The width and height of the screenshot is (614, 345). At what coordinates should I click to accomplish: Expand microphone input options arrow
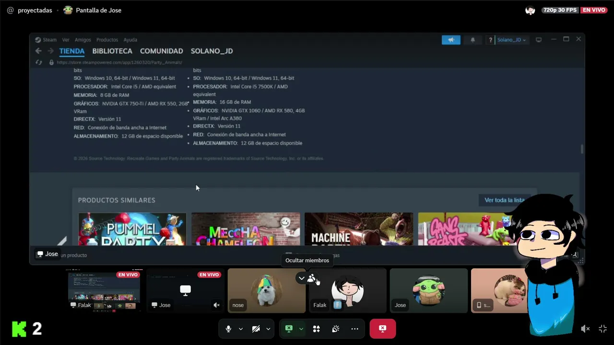tap(241, 329)
